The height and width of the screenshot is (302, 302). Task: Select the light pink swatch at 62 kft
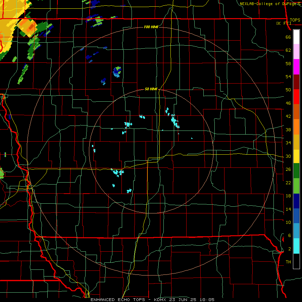(296, 51)
